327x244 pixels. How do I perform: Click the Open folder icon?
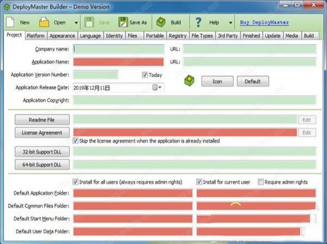pyautogui.click(x=44, y=22)
